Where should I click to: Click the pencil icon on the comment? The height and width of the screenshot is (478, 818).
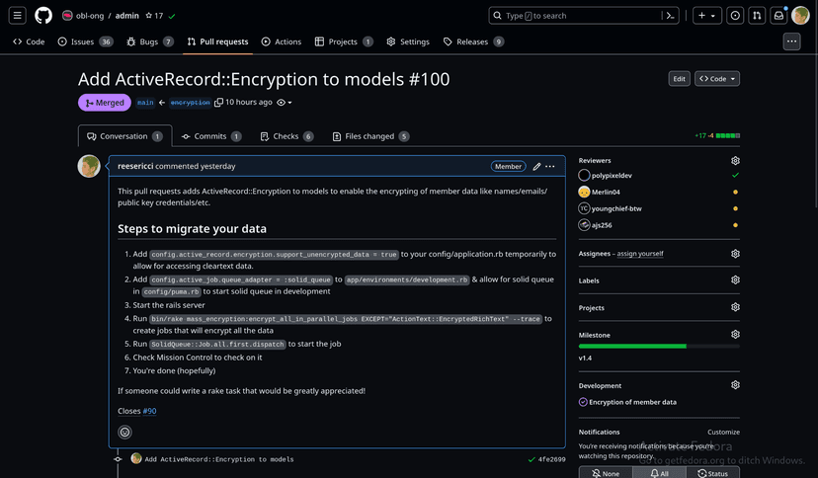click(536, 167)
